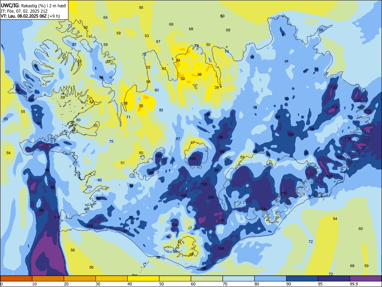Click the humidity value '38' on the map
The image size is (382, 287).
click(125, 103)
